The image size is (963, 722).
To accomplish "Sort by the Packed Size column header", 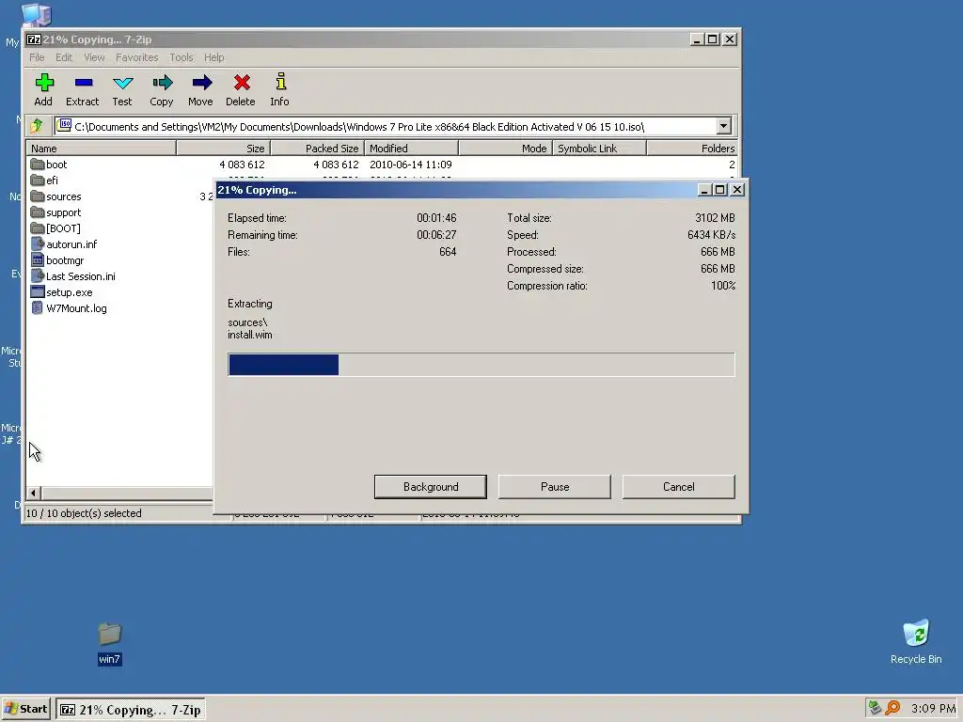I will click(318, 148).
